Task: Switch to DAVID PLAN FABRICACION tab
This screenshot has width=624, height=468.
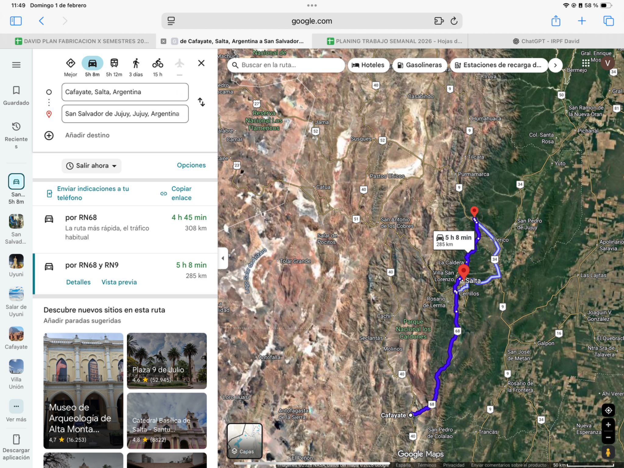Action: [82, 41]
